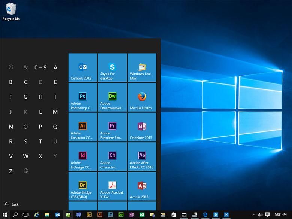Open OneNote 2013 tile
The height and width of the screenshot is (219, 292).
point(142,127)
